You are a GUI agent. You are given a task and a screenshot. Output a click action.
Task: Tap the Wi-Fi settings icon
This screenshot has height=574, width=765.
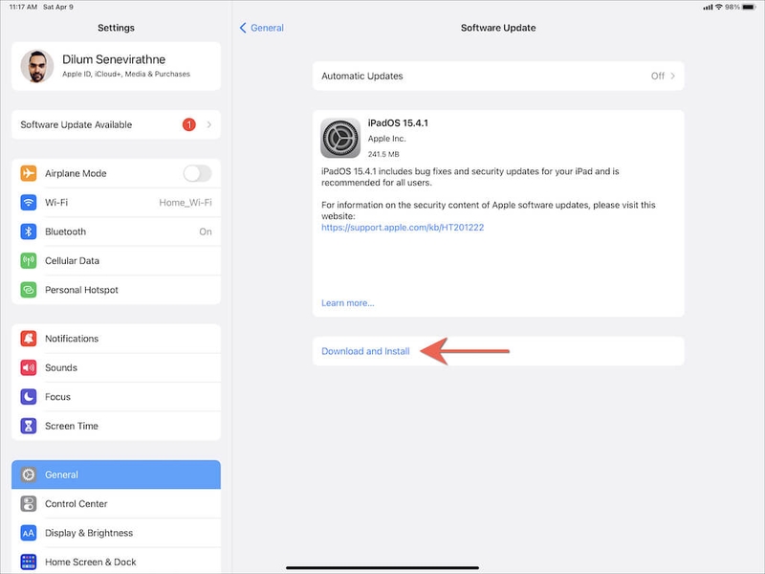coord(29,203)
